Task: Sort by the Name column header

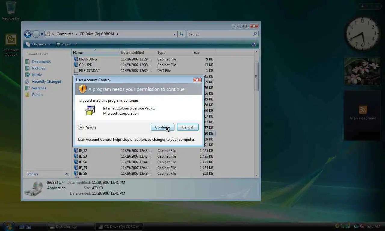Action: 95,52
